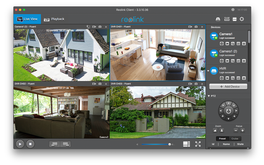Image resolution: width=264 pixels, height=165 pixels.
Task: Show CPU usage indicator
Action: 235,19
